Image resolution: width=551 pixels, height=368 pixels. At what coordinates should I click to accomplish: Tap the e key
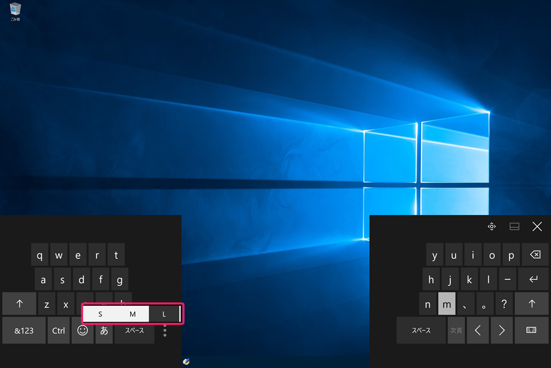[78, 255]
